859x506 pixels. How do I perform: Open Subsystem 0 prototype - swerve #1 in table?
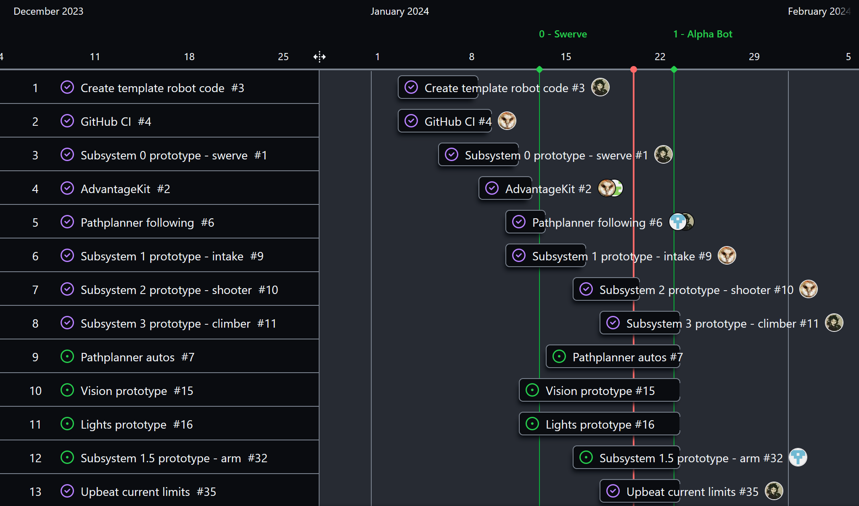coord(174,155)
